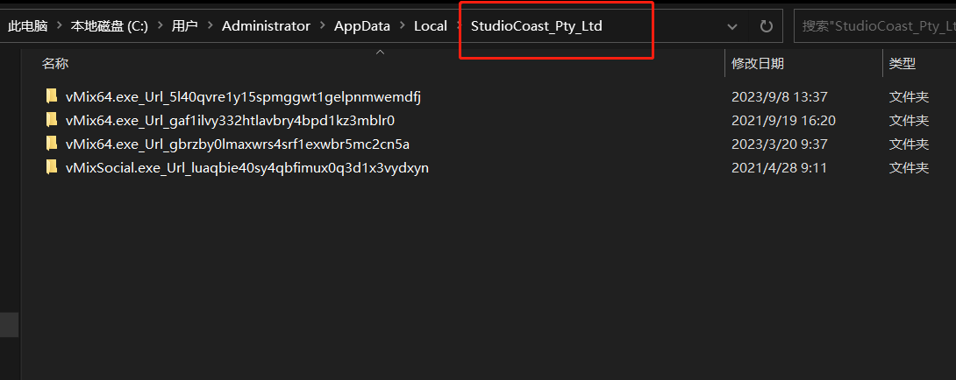956x380 pixels.
Task: Click the date 2021/4/28 9:11
Action: click(x=779, y=168)
